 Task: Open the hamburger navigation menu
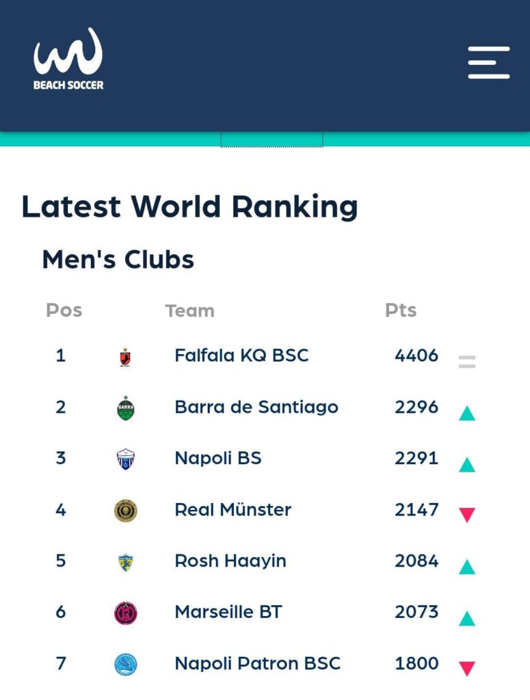pyautogui.click(x=488, y=63)
